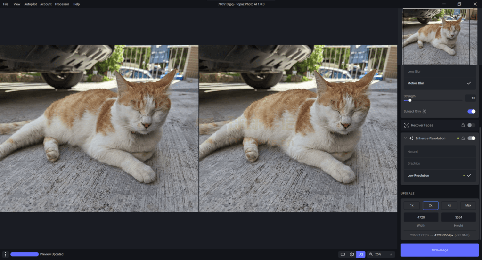Screen dimensions: 482x260
Task: Select the side-by-side comparison view
Action: 360,254
